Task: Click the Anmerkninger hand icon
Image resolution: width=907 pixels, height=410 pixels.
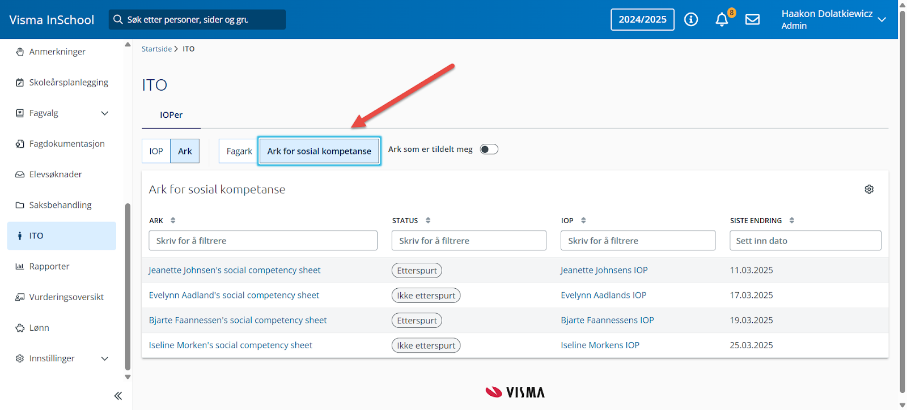Action: point(20,52)
